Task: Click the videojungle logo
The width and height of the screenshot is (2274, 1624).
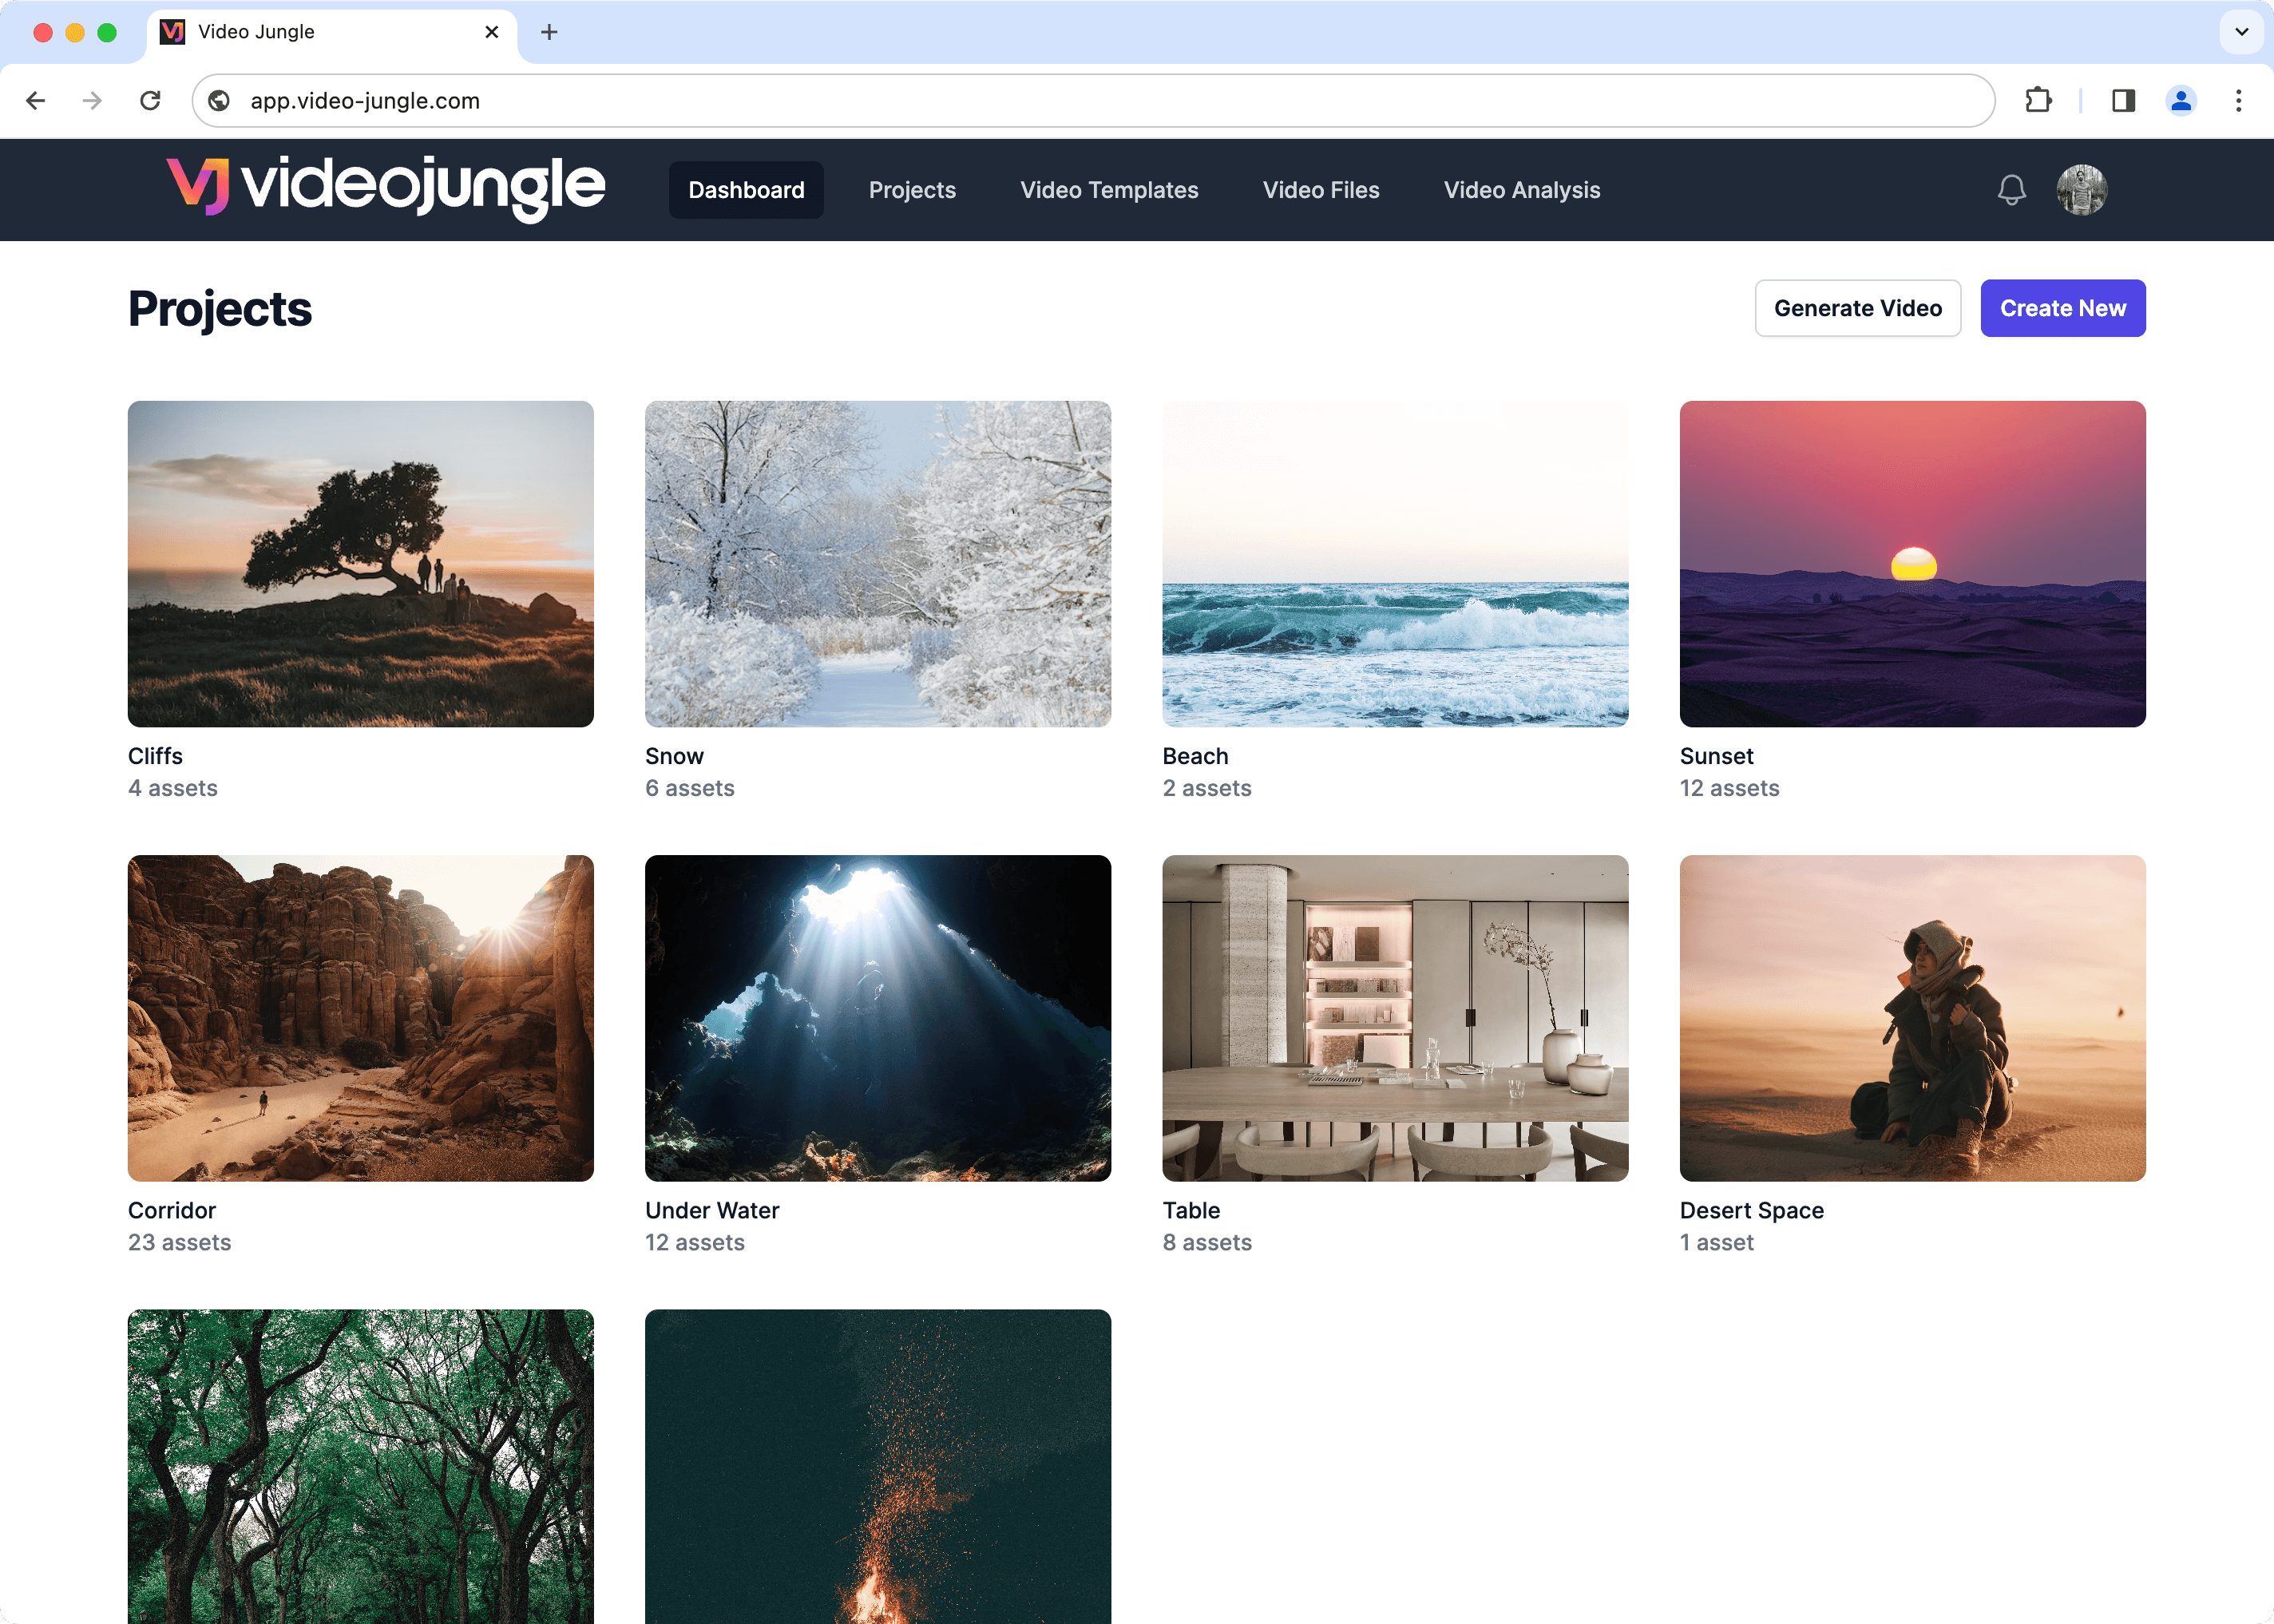Action: coord(386,188)
